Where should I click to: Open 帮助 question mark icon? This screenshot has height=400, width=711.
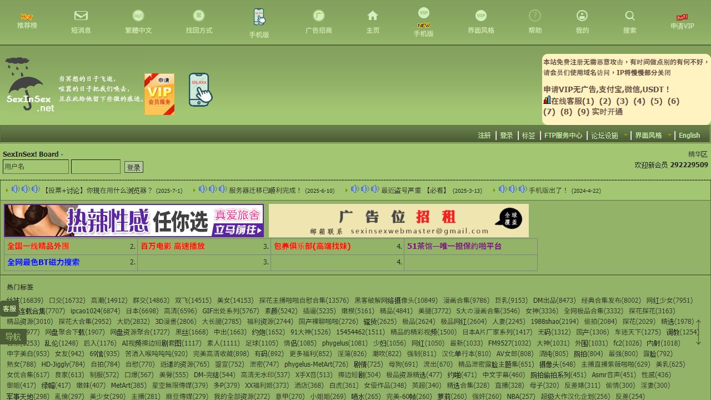click(535, 16)
